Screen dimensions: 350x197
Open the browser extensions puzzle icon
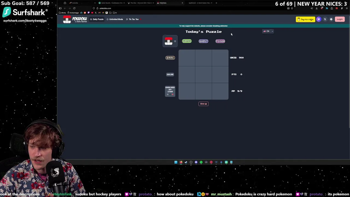pyautogui.click(x=332, y=8)
